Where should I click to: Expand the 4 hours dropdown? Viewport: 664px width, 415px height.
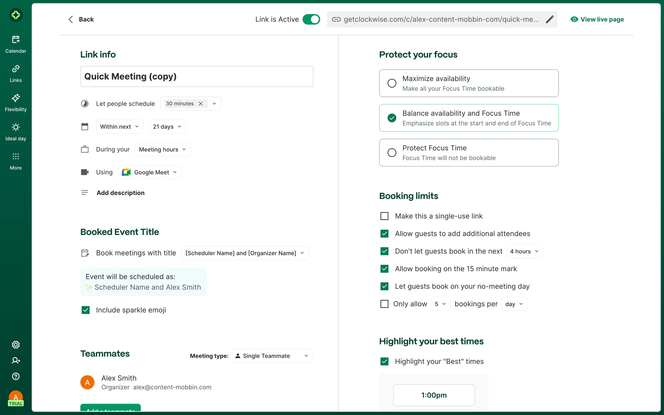524,251
